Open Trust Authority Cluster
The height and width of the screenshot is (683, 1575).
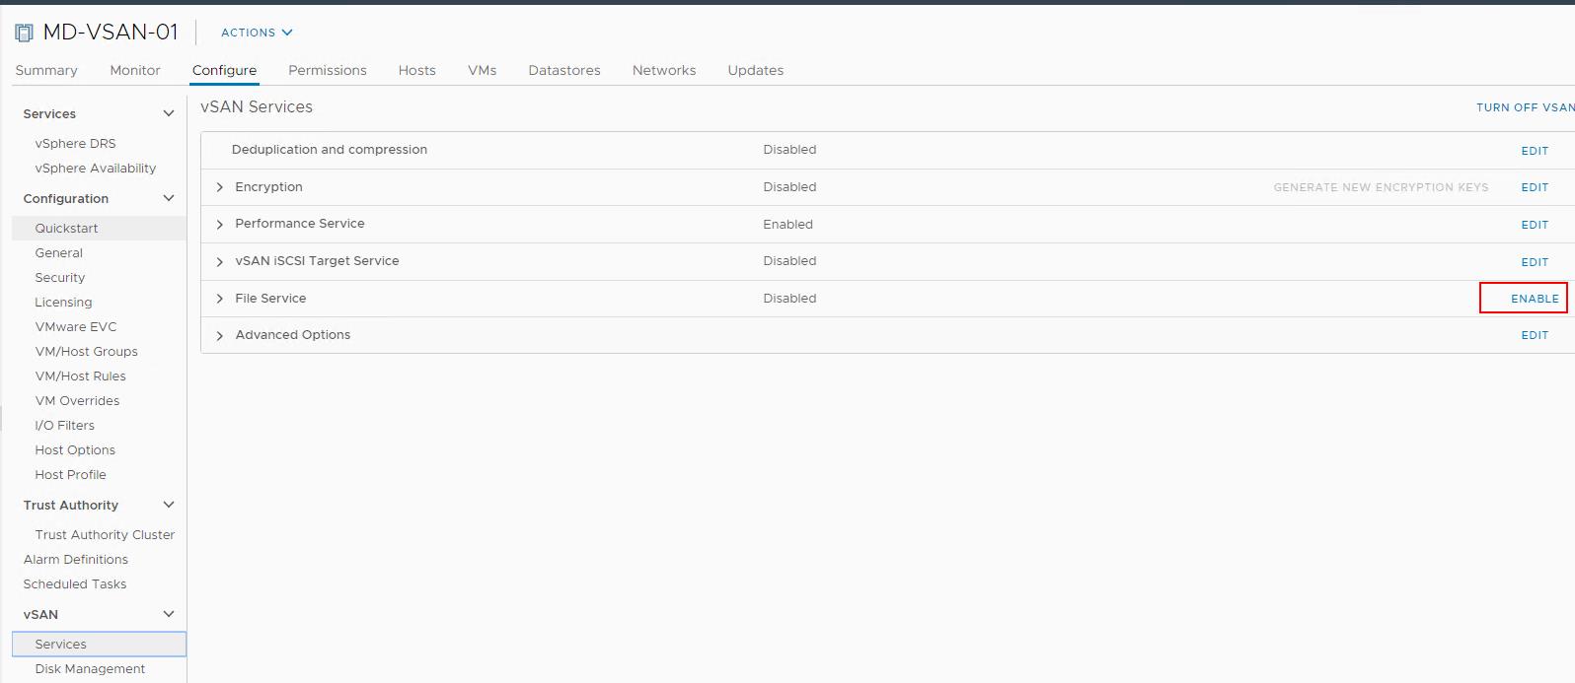[105, 534]
